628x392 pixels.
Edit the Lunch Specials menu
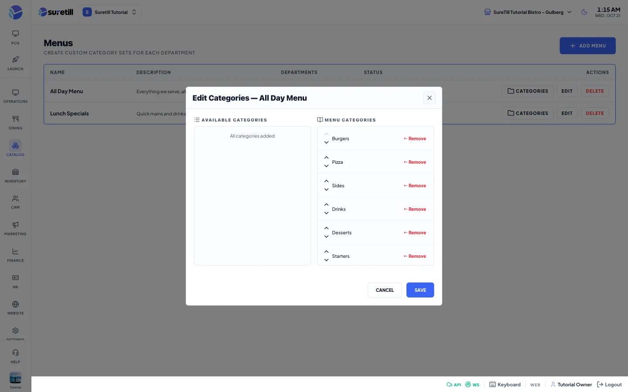[567, 113]
